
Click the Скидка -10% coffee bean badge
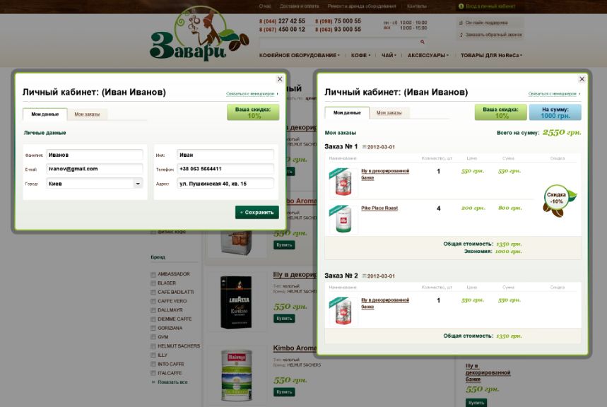[x=559, y=201]
